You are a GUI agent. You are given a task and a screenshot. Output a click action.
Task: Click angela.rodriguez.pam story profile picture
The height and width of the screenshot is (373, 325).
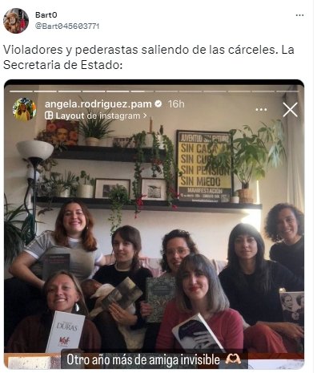[25, 110]
